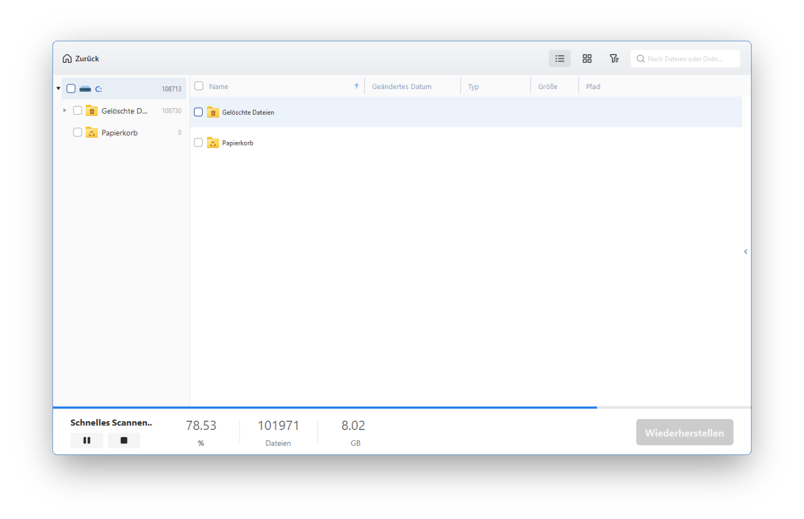The image size is (804, 519).
Task: Click the Schnelles Scannen.. status text
Action: (111, 423)
